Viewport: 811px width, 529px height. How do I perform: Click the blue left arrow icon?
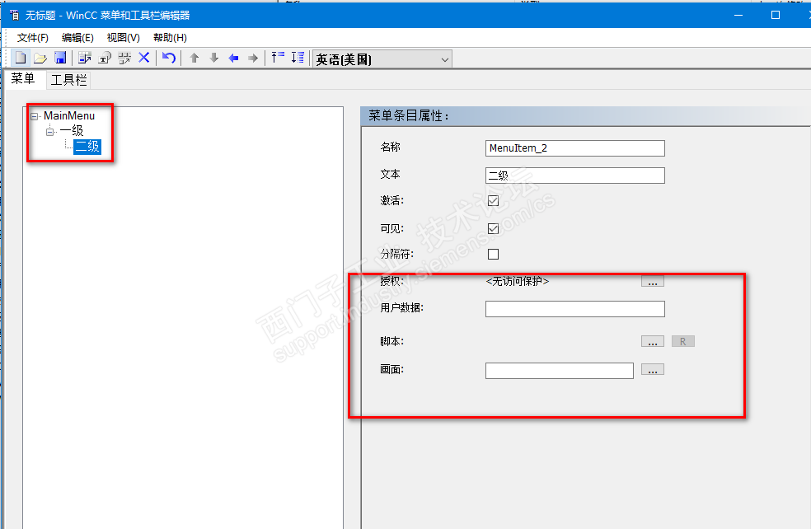[234, 58]
